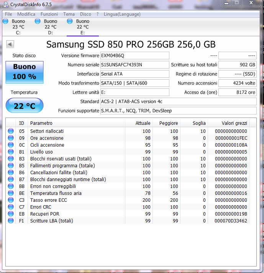The height and width of the screenshot is (273, 264).
Task: Click status orb for Blocchi danneggiati runtime row
Action: (11, 179)
